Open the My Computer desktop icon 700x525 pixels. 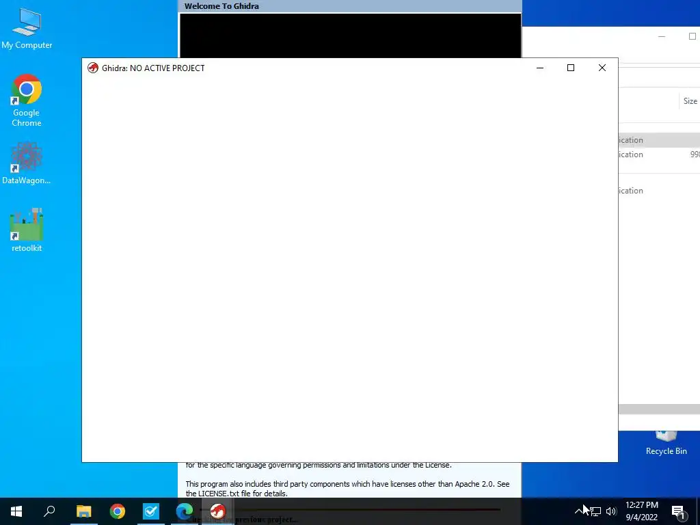pos(27,29)
